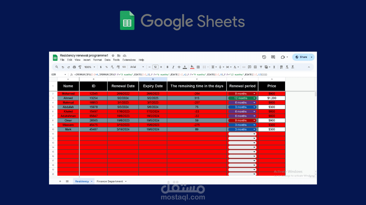This screenshot has height=205, width=366.
Task: Open the Edit menu
Action: 70,60
